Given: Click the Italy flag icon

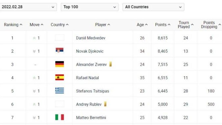Looking at the screenshot, I should [x=59, y=117].
